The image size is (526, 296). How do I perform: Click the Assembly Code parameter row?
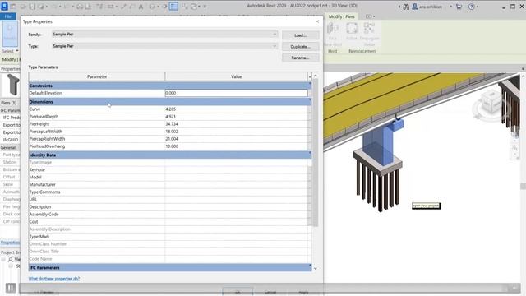click(168, 214)
